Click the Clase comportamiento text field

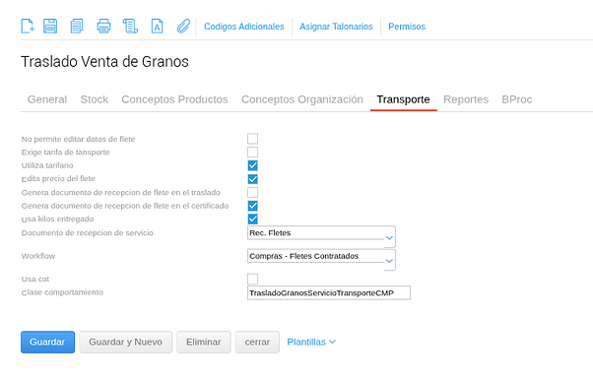point(329,293)
